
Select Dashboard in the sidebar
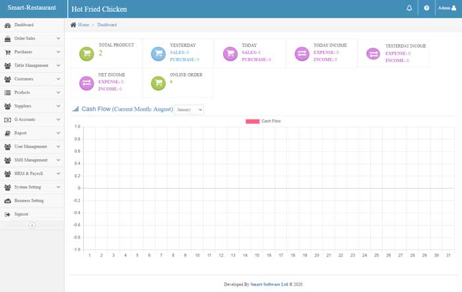point(24,25)
